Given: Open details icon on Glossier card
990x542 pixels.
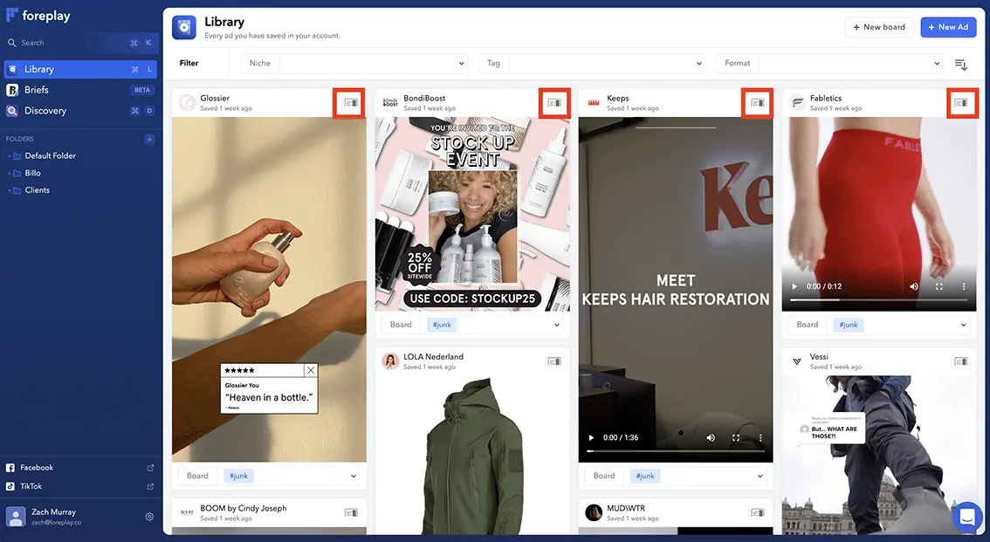Looking at the screenshot, I should (x=351, y=103).
